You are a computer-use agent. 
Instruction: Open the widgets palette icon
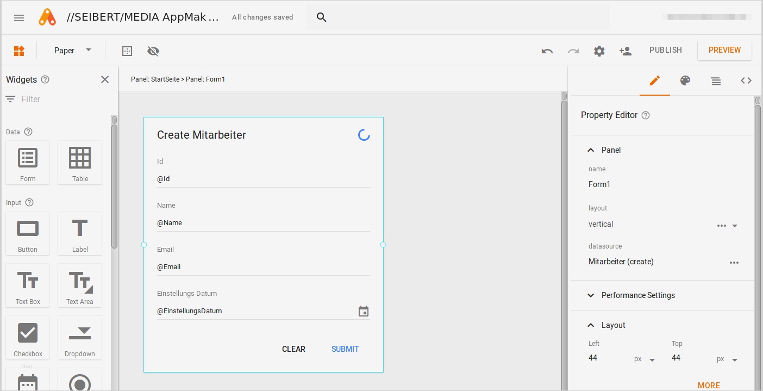(x=19, y=51)
